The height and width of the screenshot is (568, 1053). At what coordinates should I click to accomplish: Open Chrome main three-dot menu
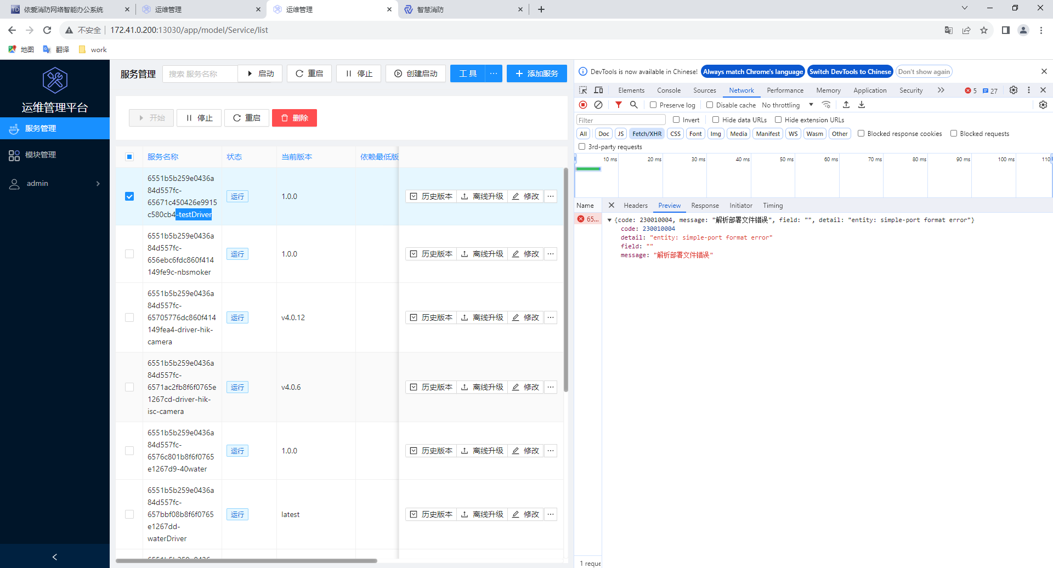pyautogui.click(x=1041, y=30)
